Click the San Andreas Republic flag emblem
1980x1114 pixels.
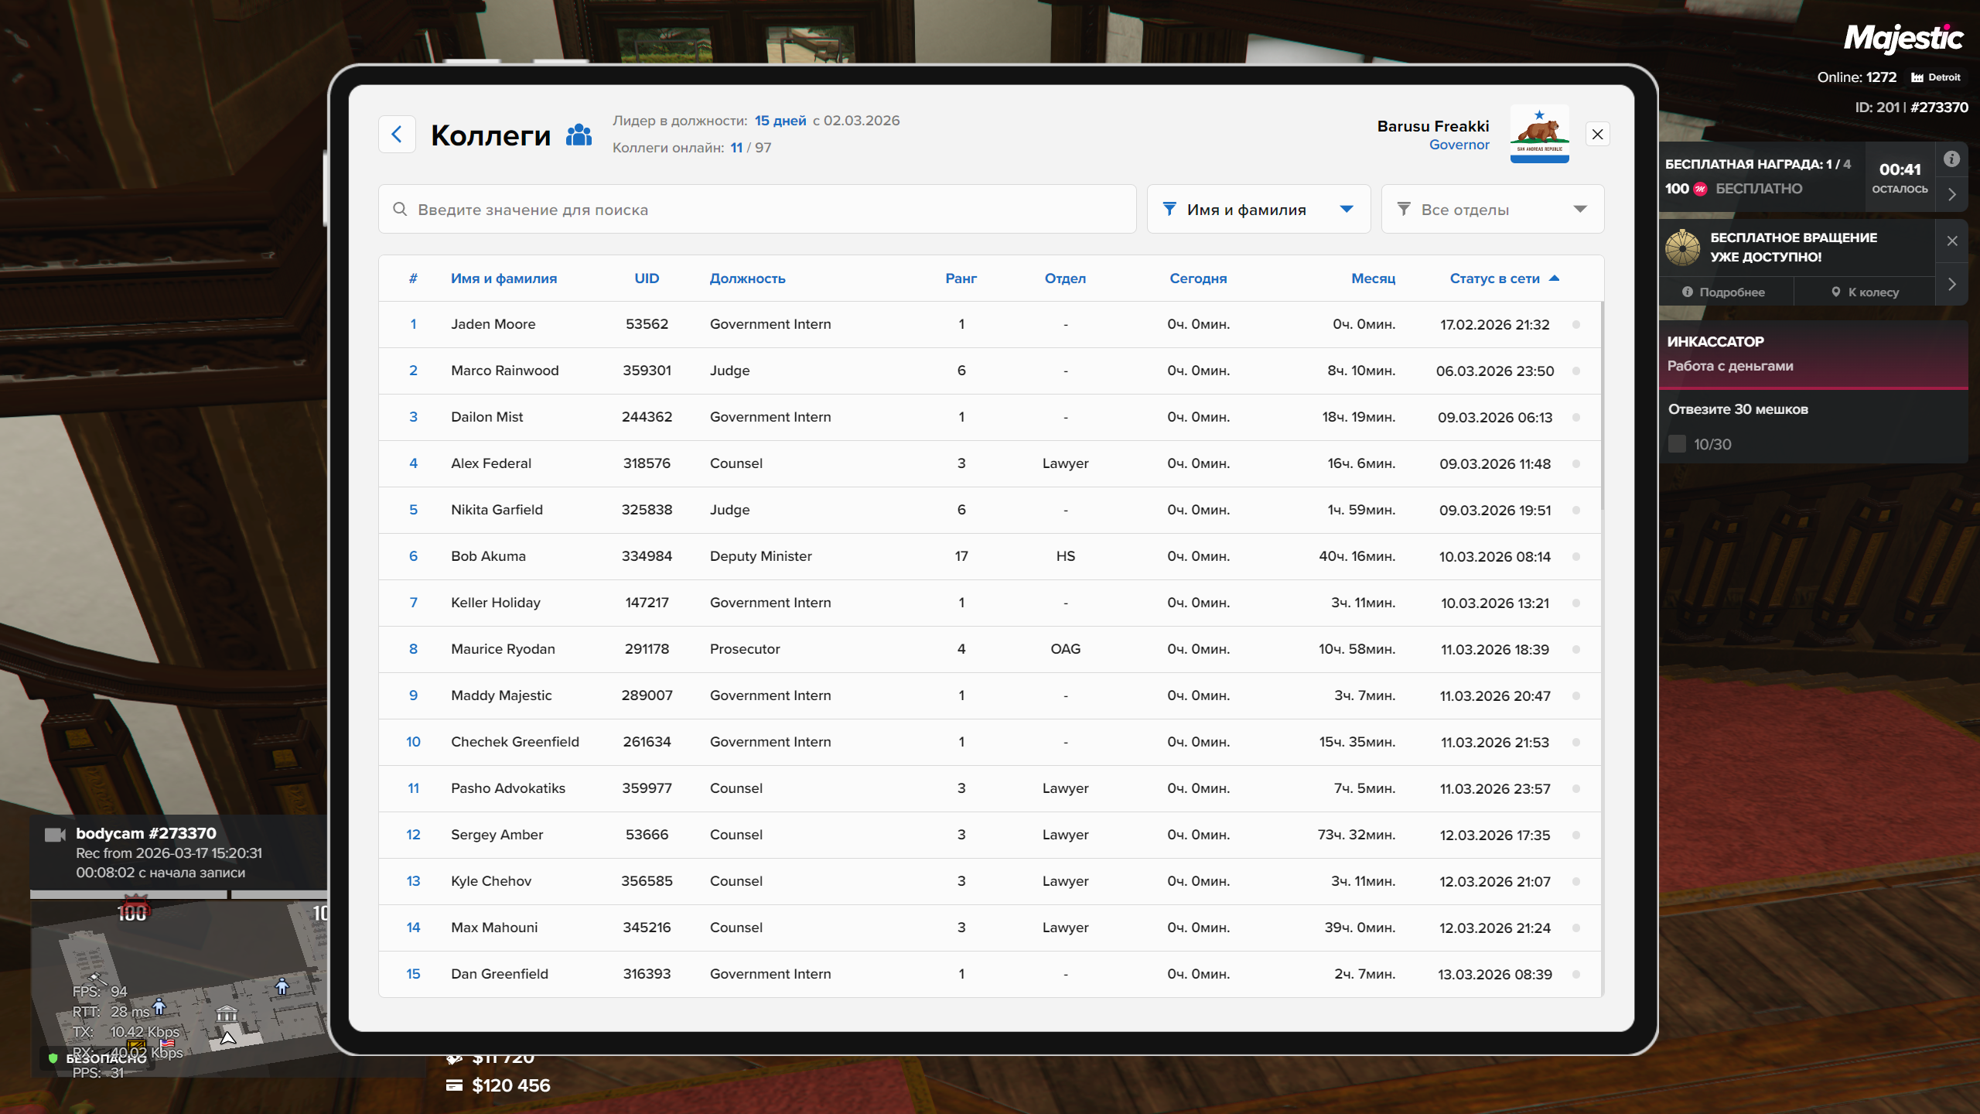click(x=1539, y=134)
